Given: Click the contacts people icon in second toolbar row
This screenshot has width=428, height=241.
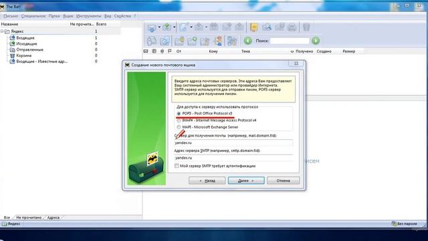Looking at the screenshot, I should [218, 41].
